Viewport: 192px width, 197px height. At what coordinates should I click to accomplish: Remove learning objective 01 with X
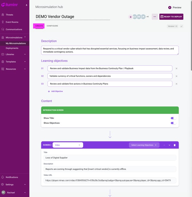click(x=176, y=68)
